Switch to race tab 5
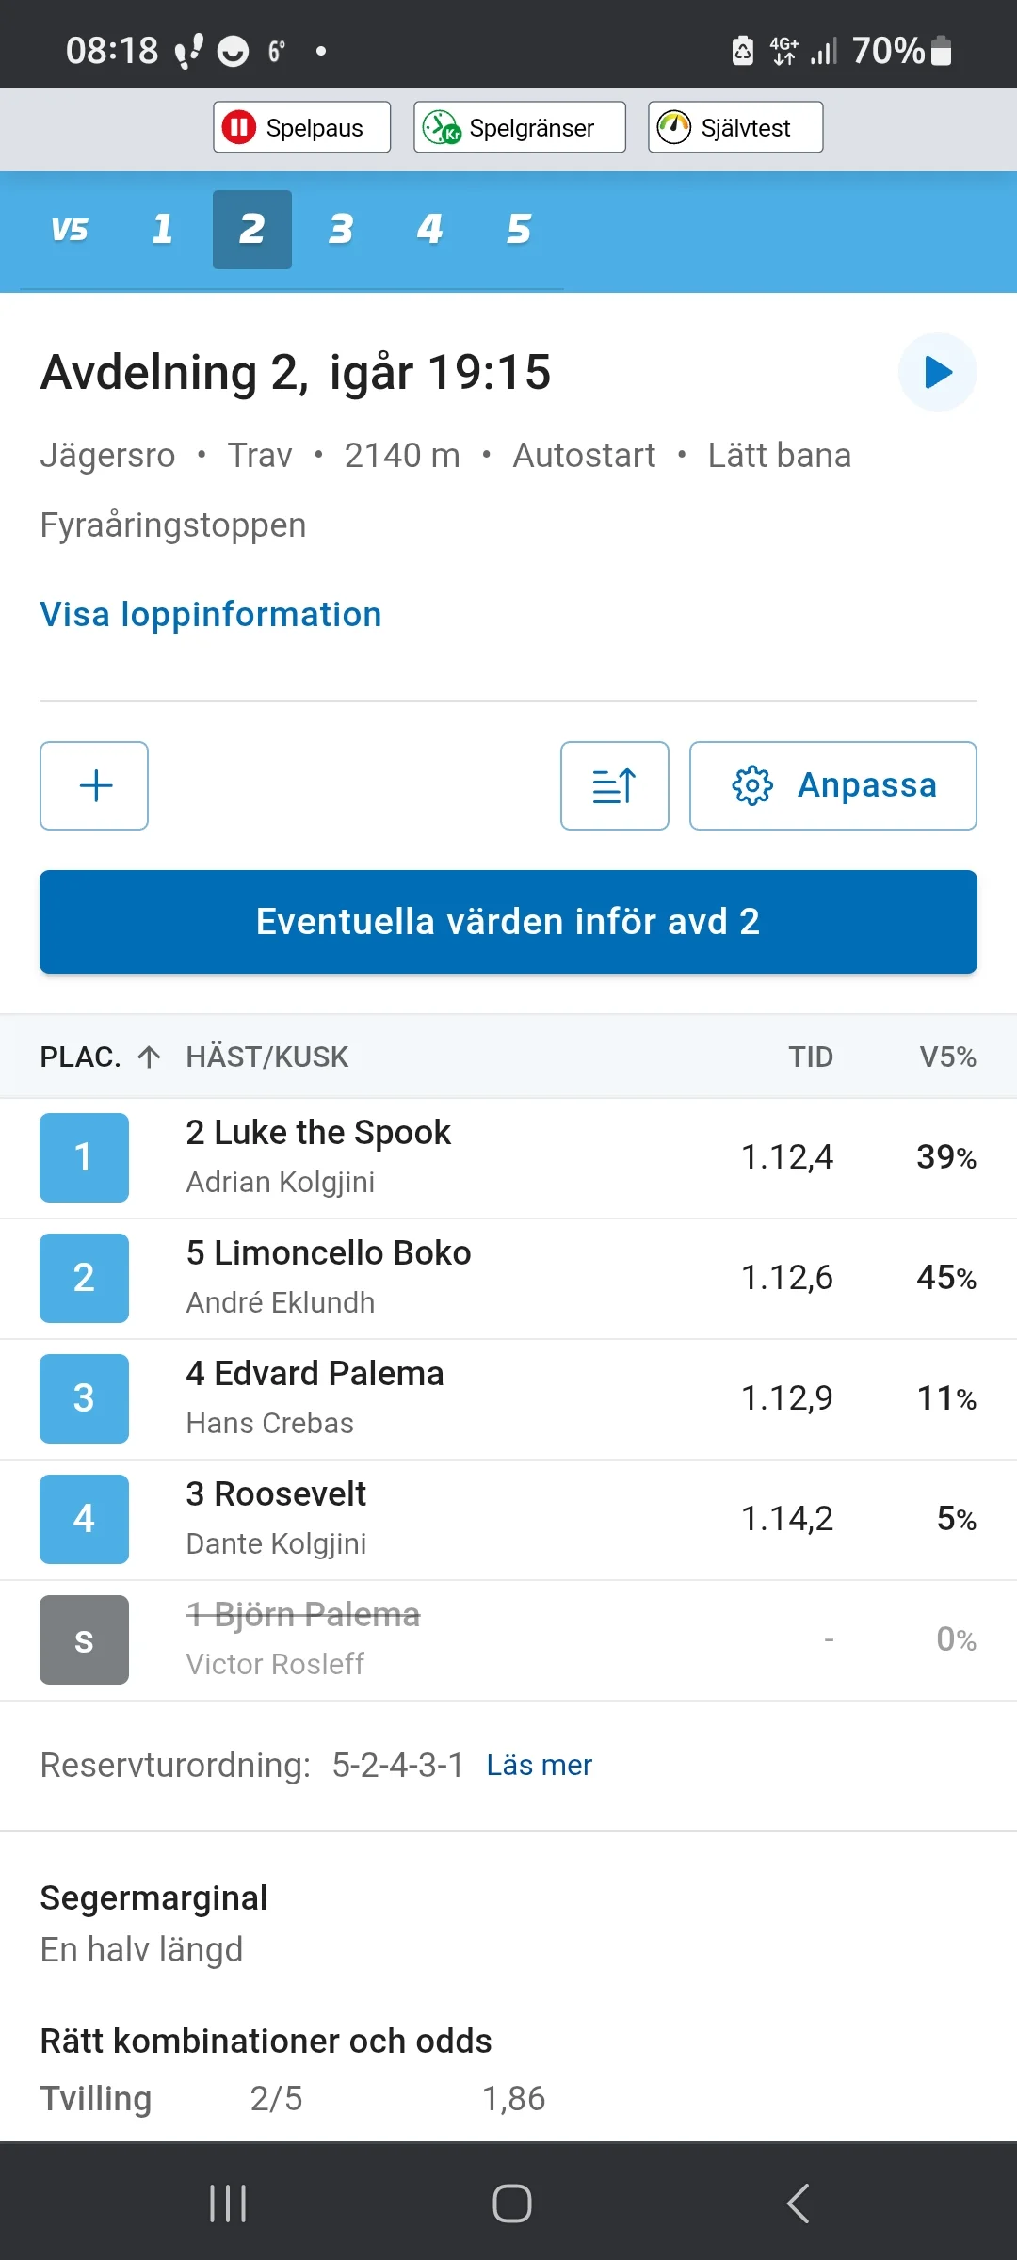This screenshot has width=1017, height=2260. (x=519, y=230)
